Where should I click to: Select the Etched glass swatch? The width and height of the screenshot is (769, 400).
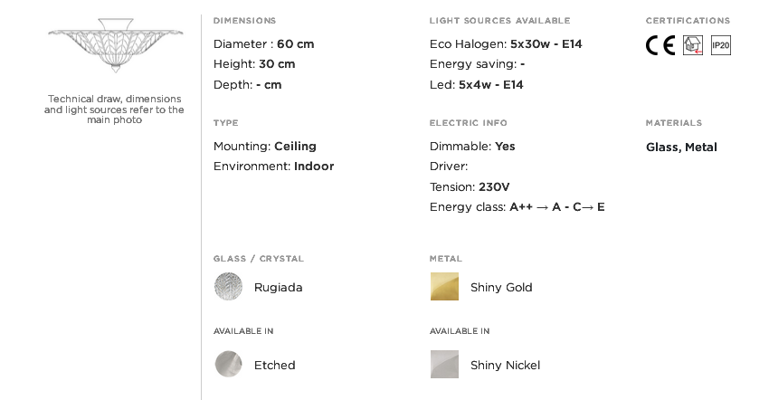tap(229, 364)
